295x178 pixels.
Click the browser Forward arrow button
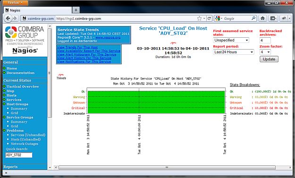tap(15, 18)
